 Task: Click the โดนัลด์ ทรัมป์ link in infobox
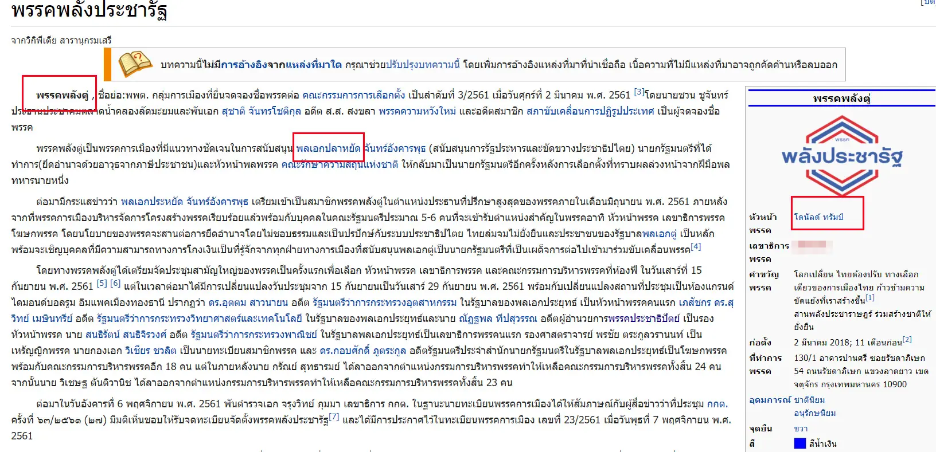(x=818, y=217)
